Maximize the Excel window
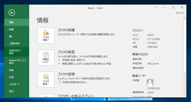The width and height of the screenshot is (191, 102). pos(173,8)
